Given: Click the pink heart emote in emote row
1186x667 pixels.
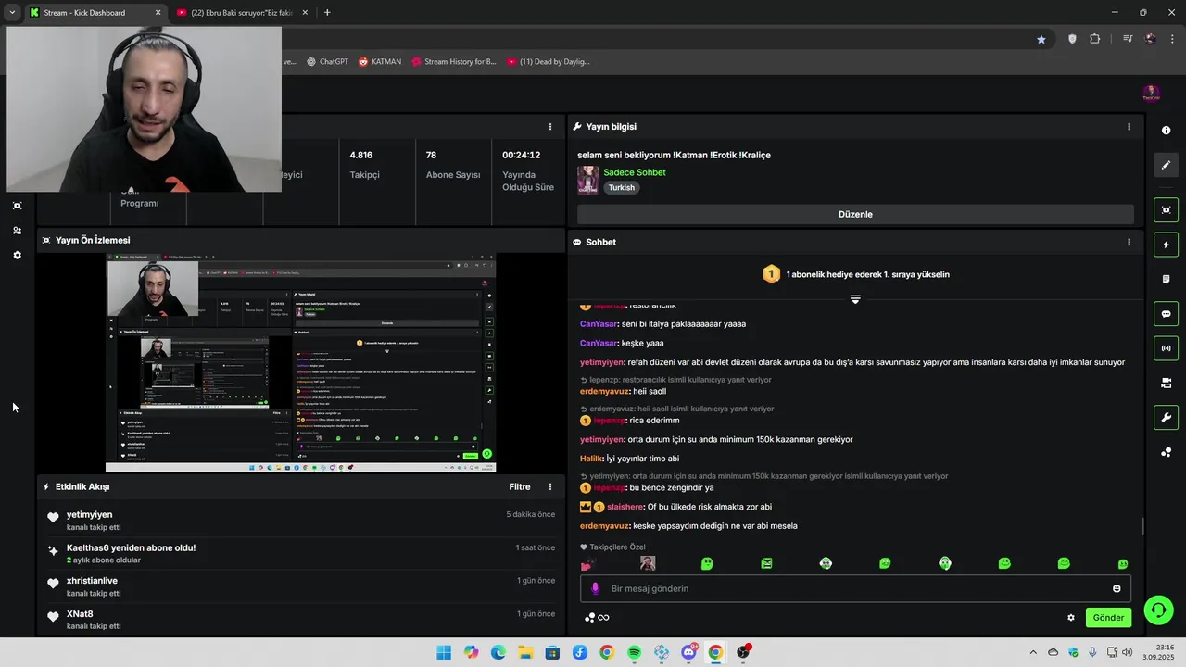Looking at the screenshot, I should 587,564.
